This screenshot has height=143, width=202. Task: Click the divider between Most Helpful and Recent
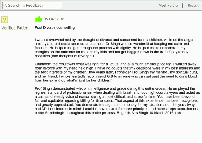coord(183,6)
